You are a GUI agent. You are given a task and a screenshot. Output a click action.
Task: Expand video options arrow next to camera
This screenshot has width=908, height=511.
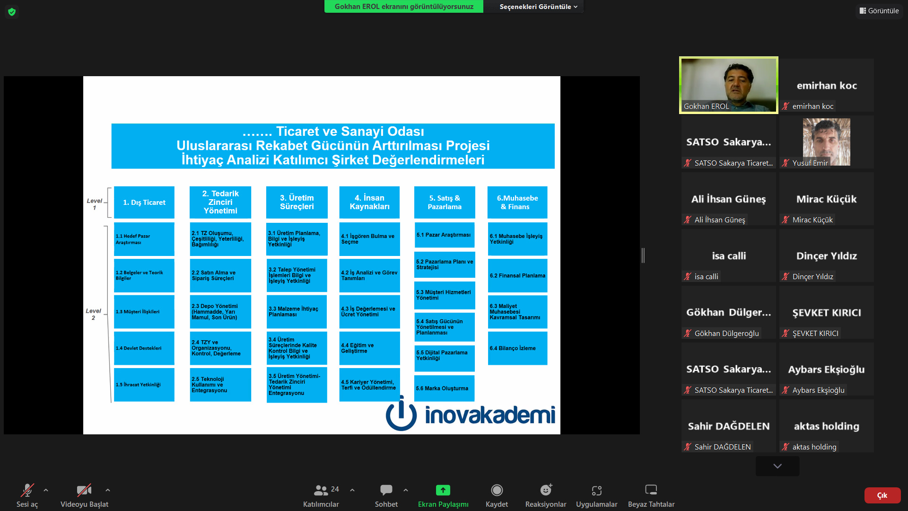click(108, 490)
